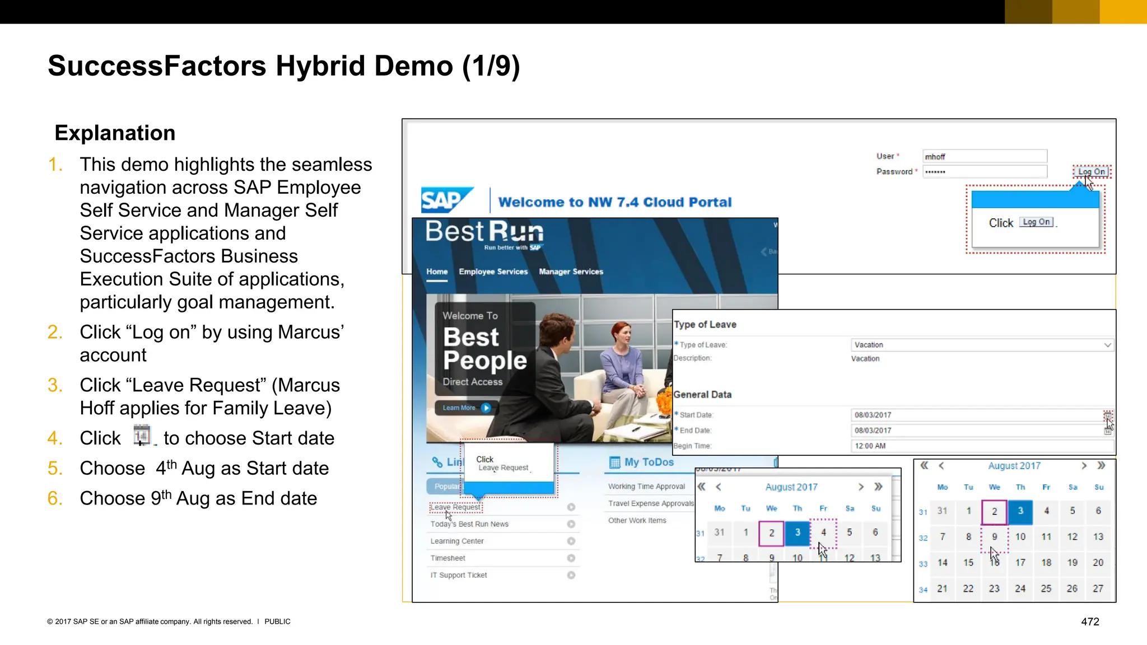The width and height of the screenshot is (1147, 645).
Task: Click the round arrow icon beside Leave Request
Action: [571, 507]
